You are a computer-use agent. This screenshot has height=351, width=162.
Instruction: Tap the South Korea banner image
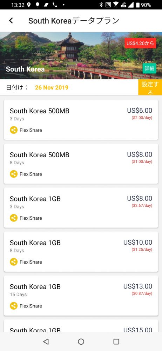point(81,56)
